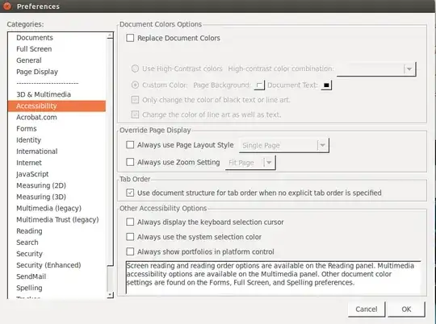Select Use High-Contrast colors radio button
Image resolution: width=436 pixels, height=324 pixels.
coord(135,69)
